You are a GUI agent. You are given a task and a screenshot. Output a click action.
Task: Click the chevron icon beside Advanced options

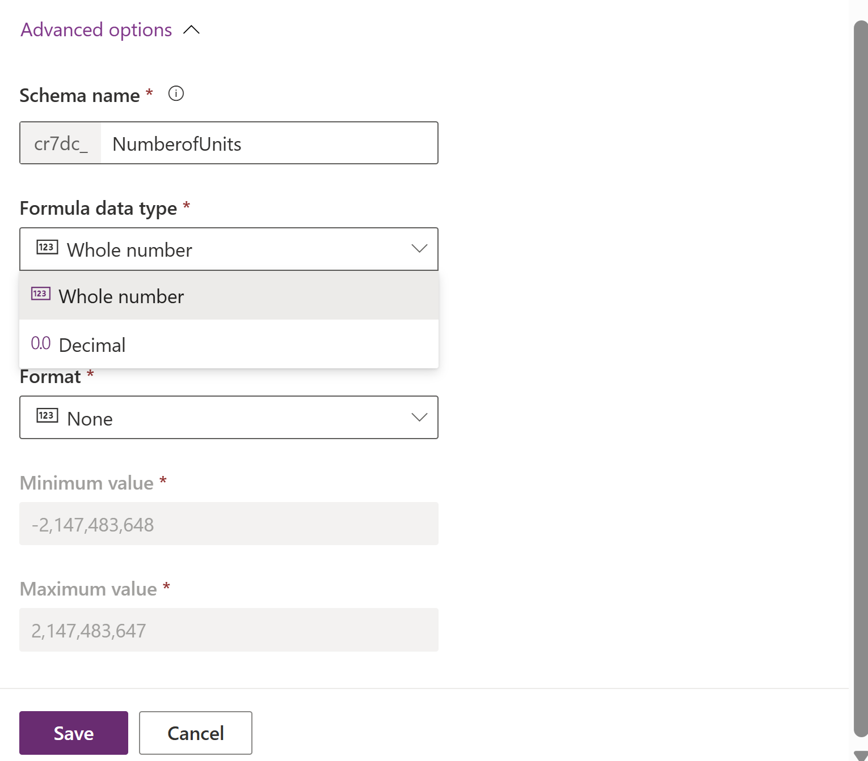click(192, 30)
